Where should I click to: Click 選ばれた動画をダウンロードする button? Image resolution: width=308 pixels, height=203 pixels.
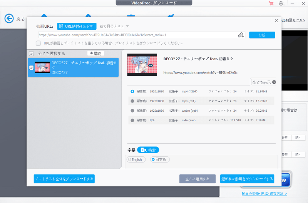(247, 179)
